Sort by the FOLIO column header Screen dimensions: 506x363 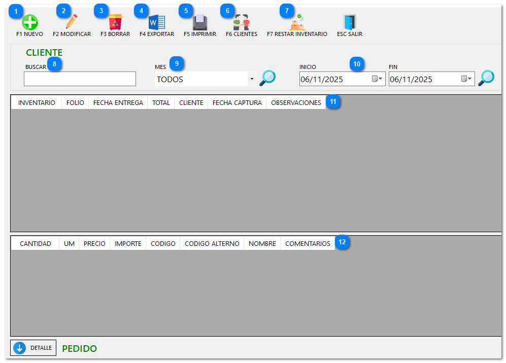click(x=75, y=102)
